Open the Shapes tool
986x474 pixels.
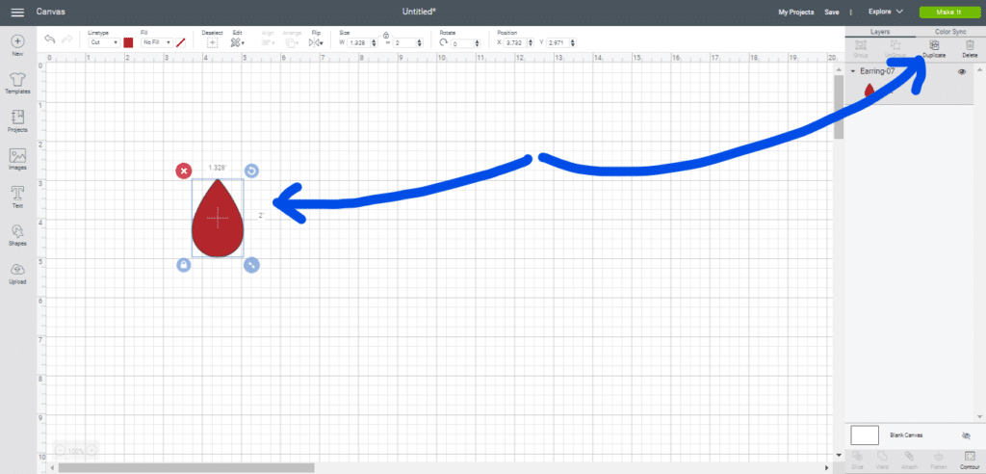tap(17, 234)
